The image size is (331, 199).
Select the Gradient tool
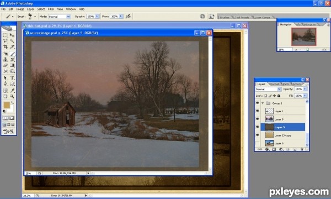click(12, 65)
